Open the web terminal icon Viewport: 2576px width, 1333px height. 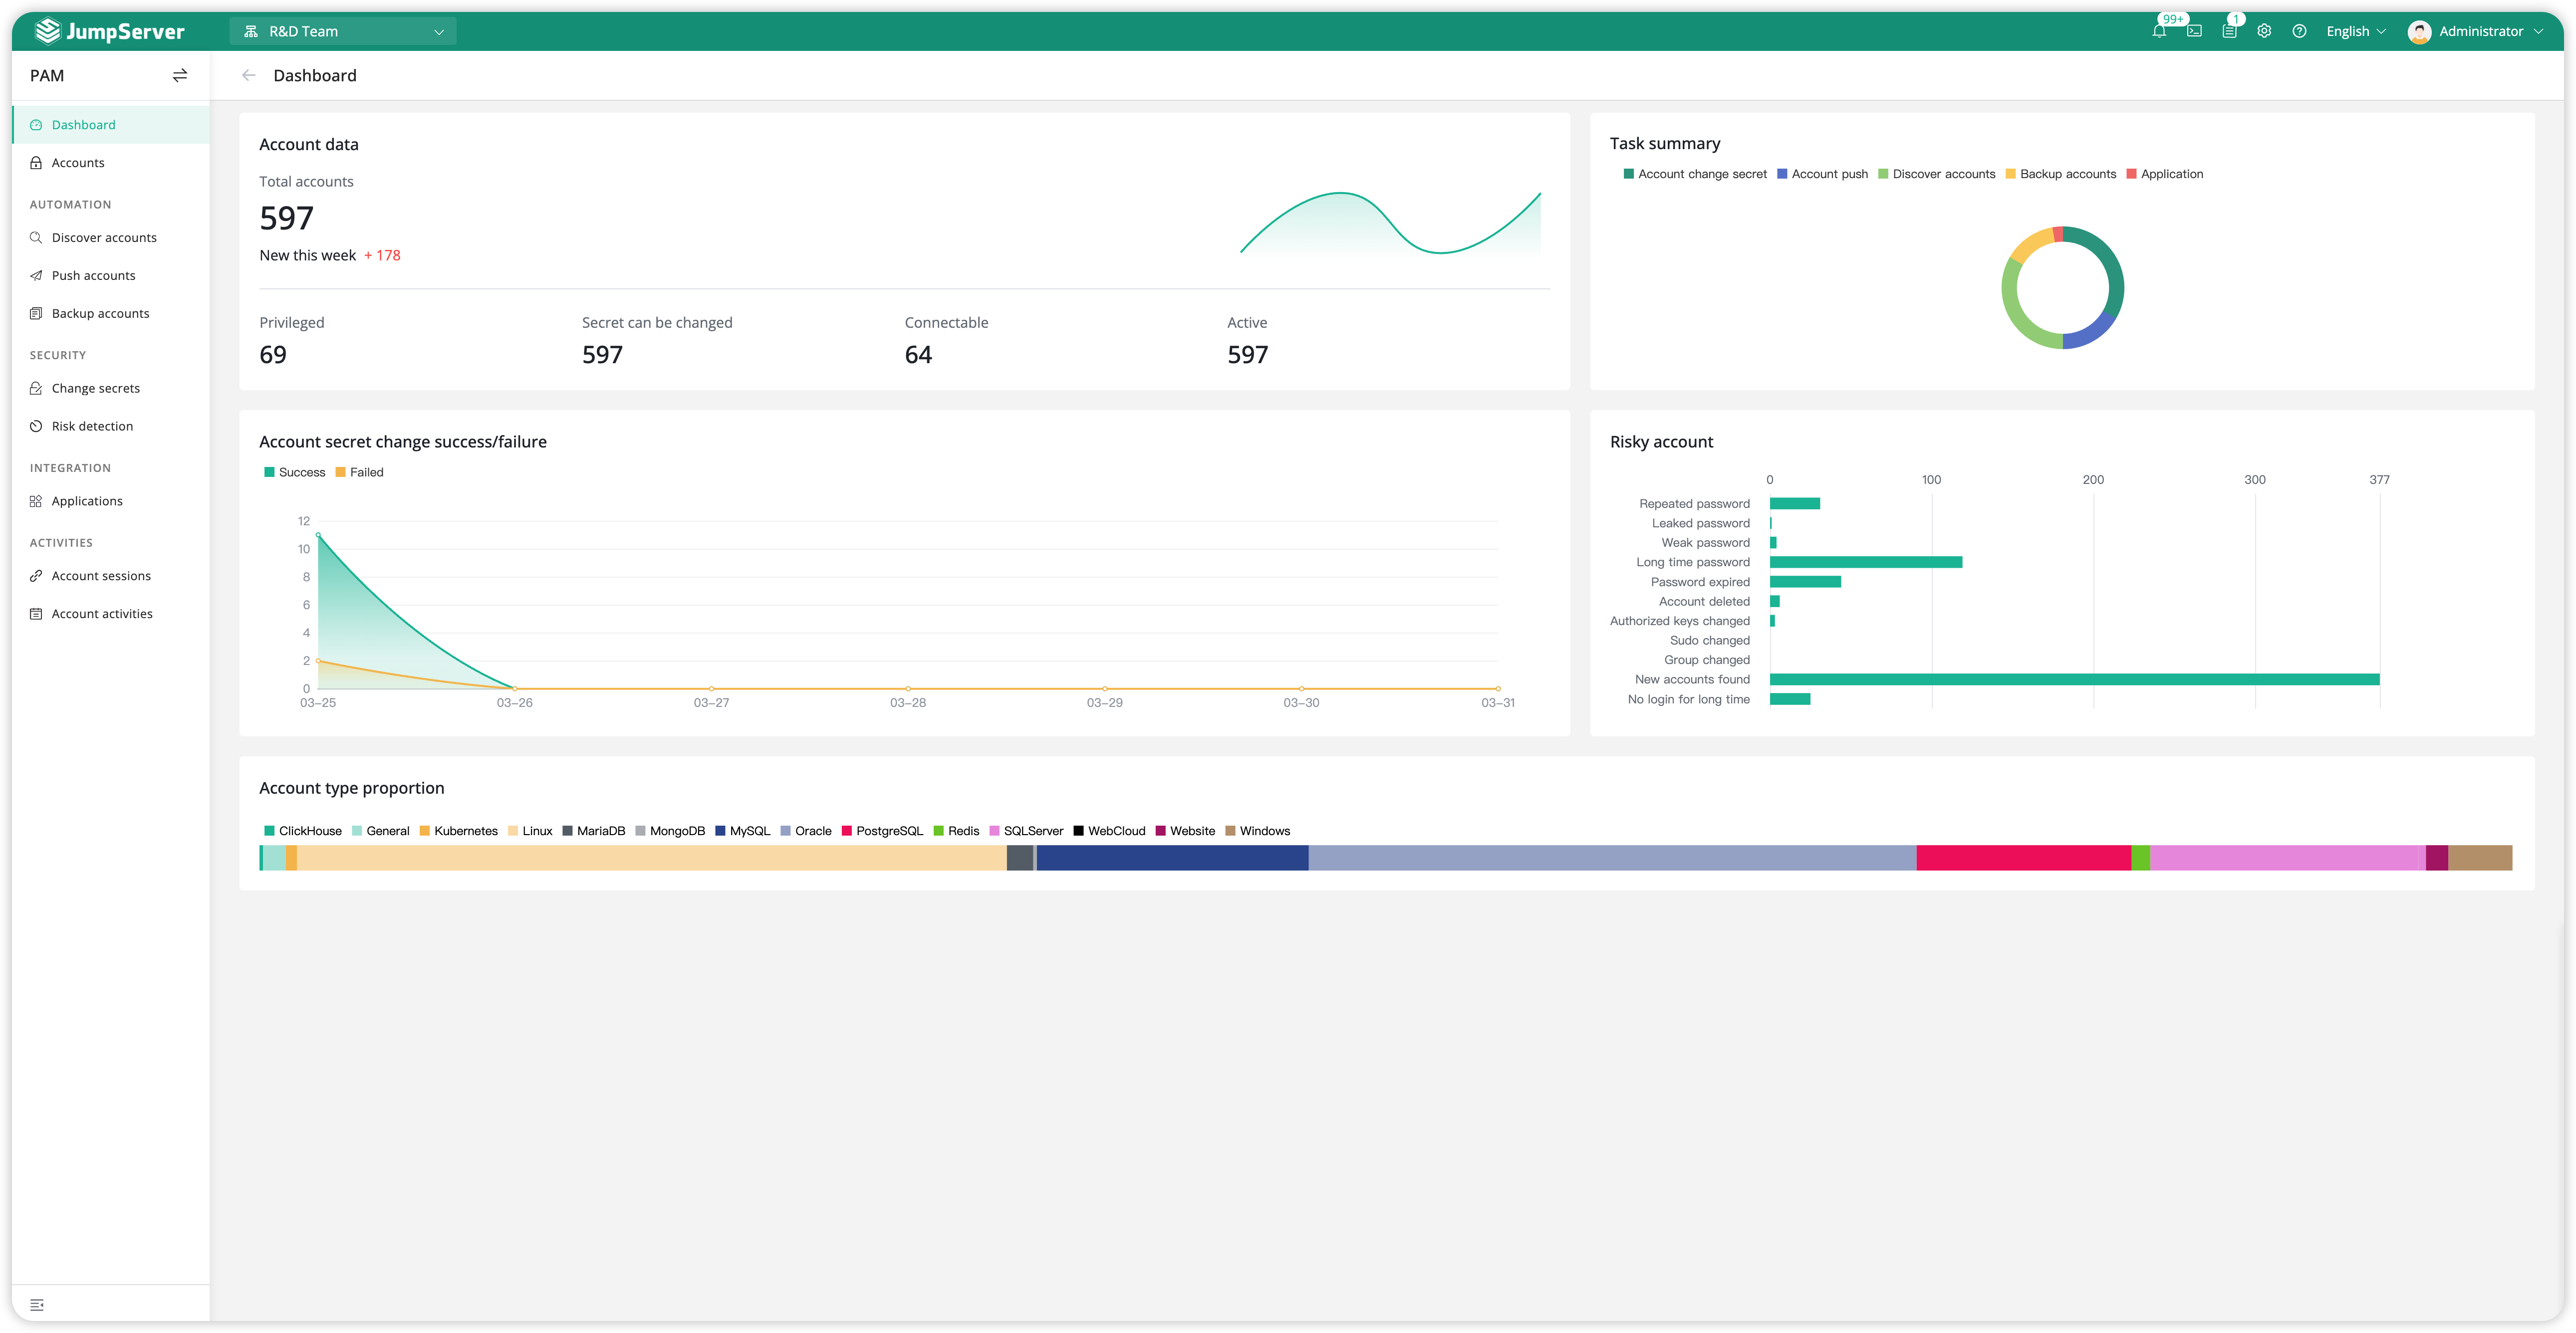pos(2194,31)
